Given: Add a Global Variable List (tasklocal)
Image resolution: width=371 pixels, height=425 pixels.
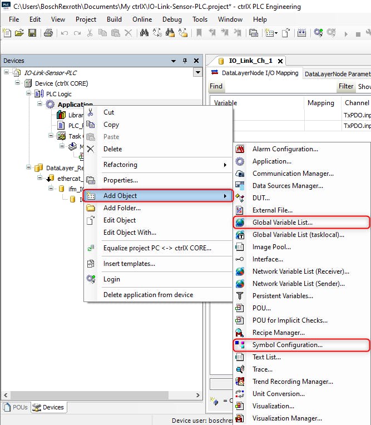Looking at the screenshot, I should tap(302, 235).
